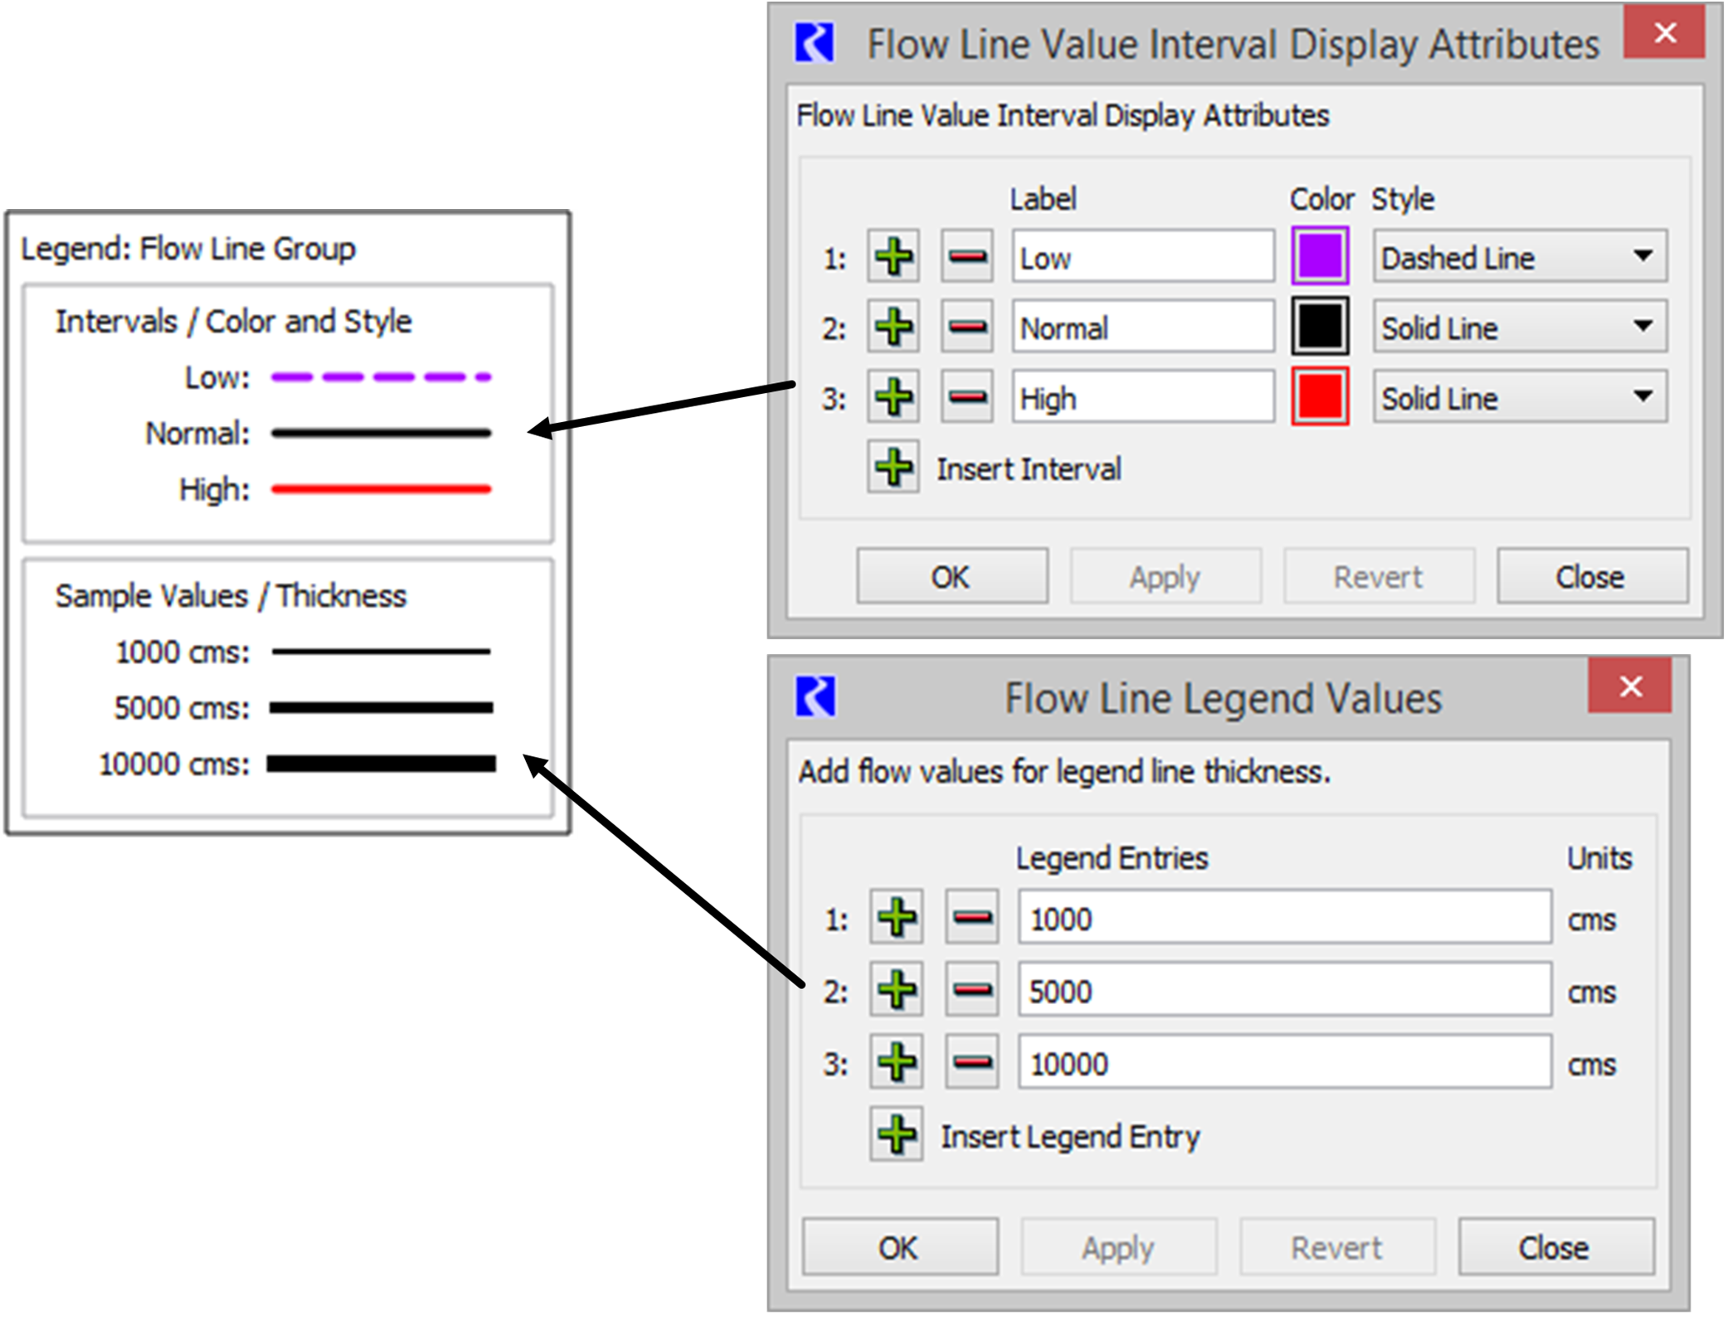This screenshot has width=1727, height=1320.
Task: Add a row at legend entry 5000
Action: coord(896,990)
